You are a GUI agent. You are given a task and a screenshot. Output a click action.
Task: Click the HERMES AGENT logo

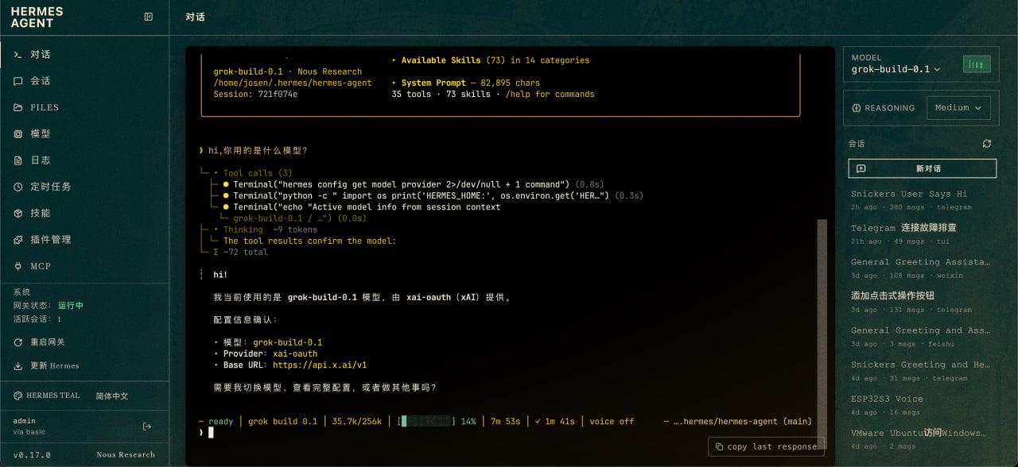click(37, 17)
